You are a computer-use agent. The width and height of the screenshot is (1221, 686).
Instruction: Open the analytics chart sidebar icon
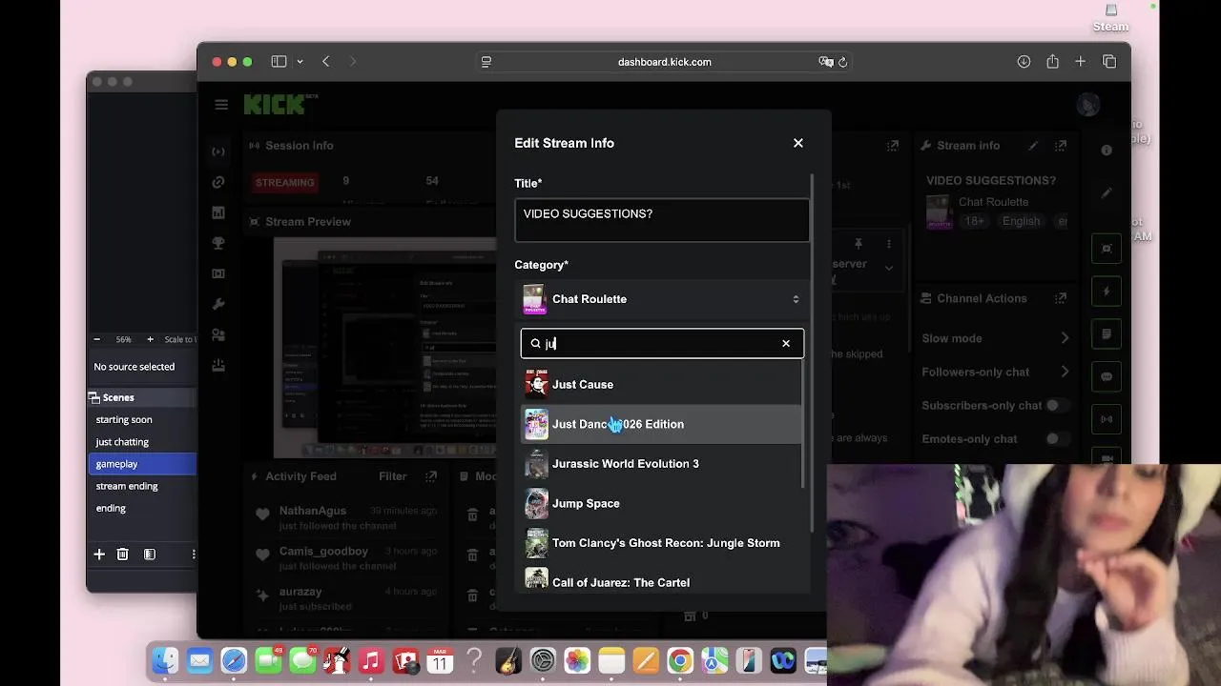(x=218, y=212)
